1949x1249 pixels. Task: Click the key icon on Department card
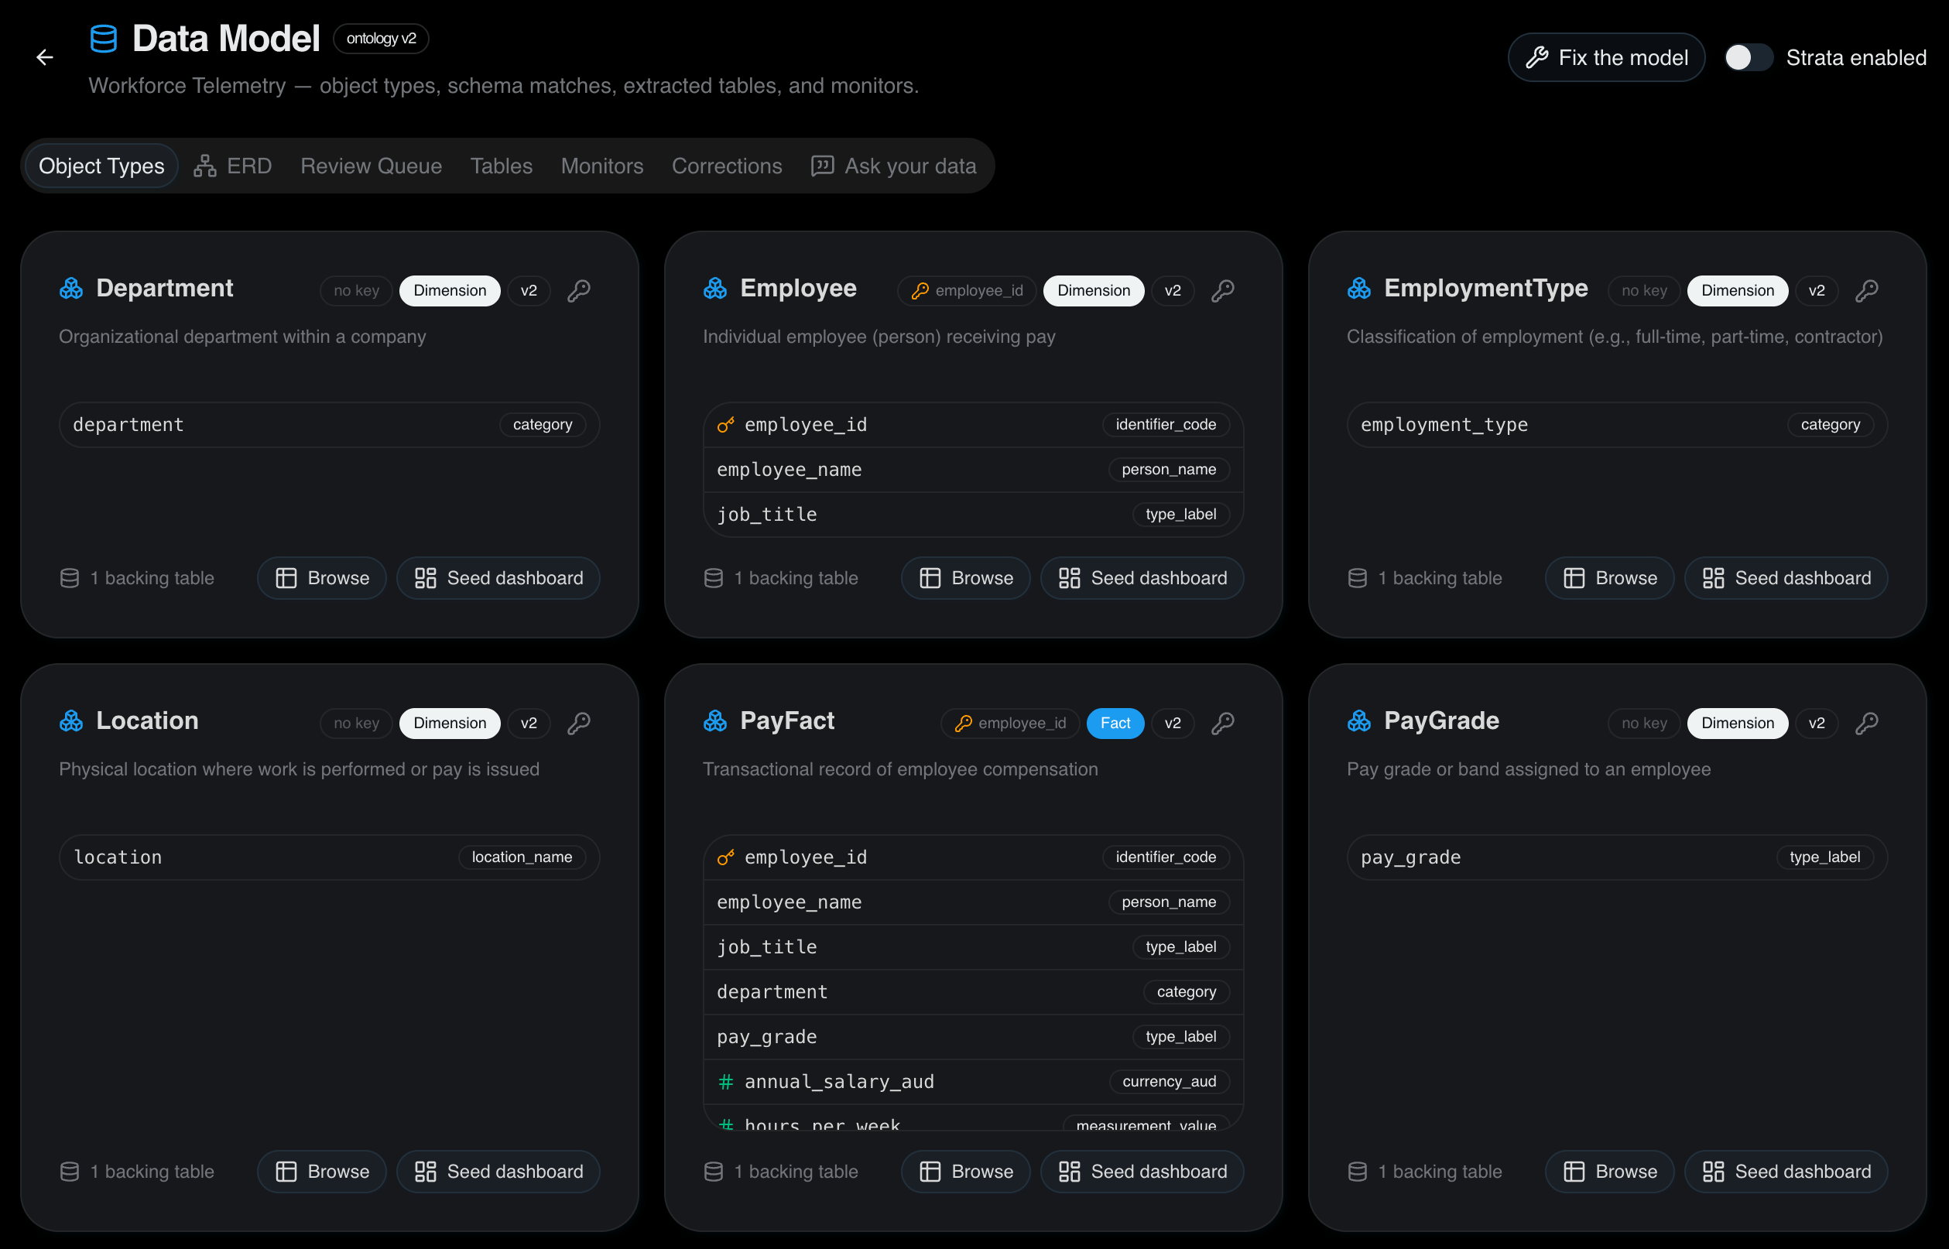[579, 290]
